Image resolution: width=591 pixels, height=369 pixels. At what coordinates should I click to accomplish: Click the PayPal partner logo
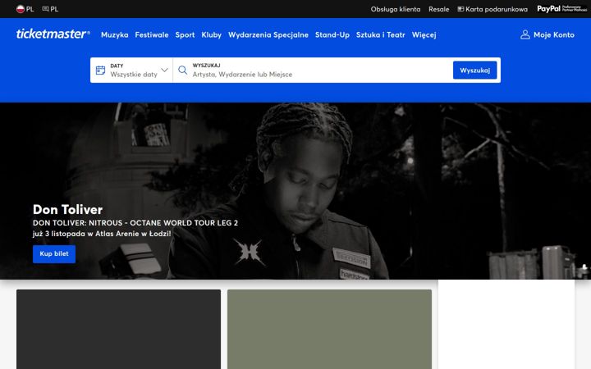coord(561,9)
